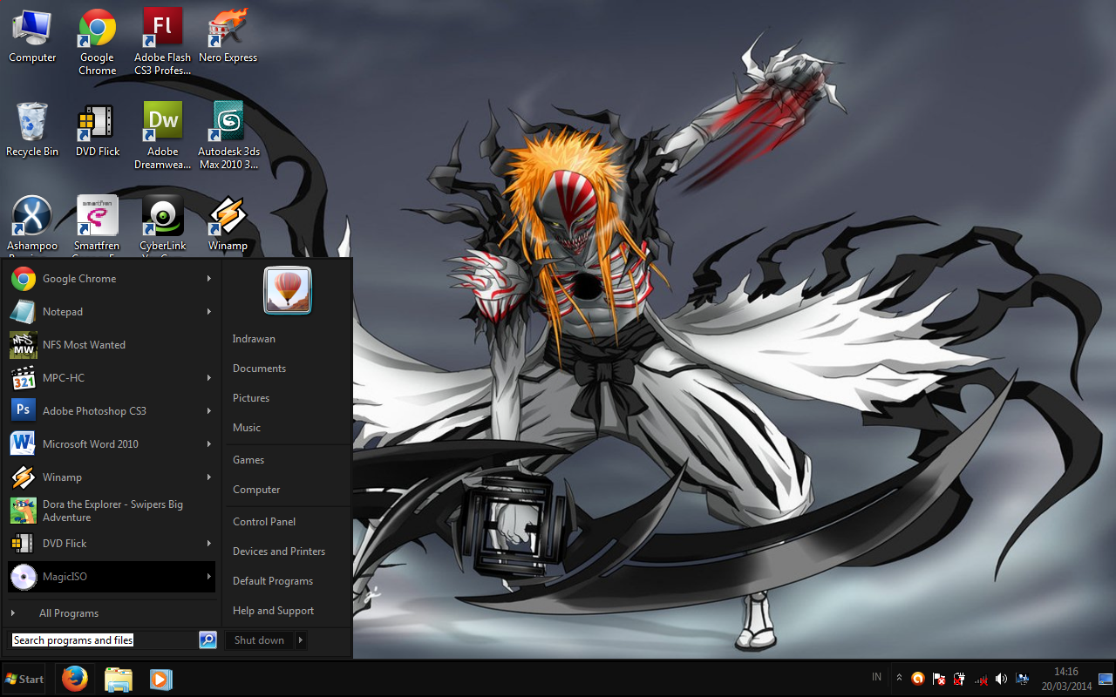The width and height of the screenshot is (1116, 697).
Task: Open the Recycle Bin
Action: pos(31,120)
